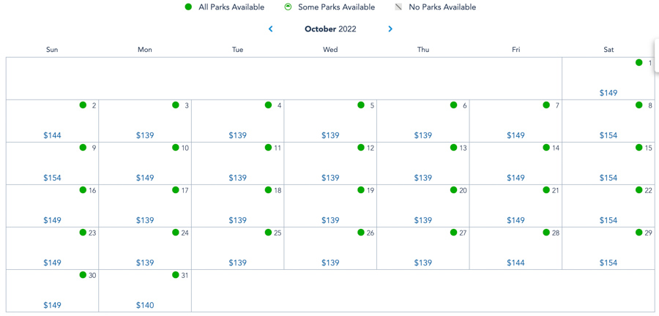Viewport: 659px width, 316px height.
Task: Select the $144 price on October 2
Action: pyautogui.click(x=52, y=135)
